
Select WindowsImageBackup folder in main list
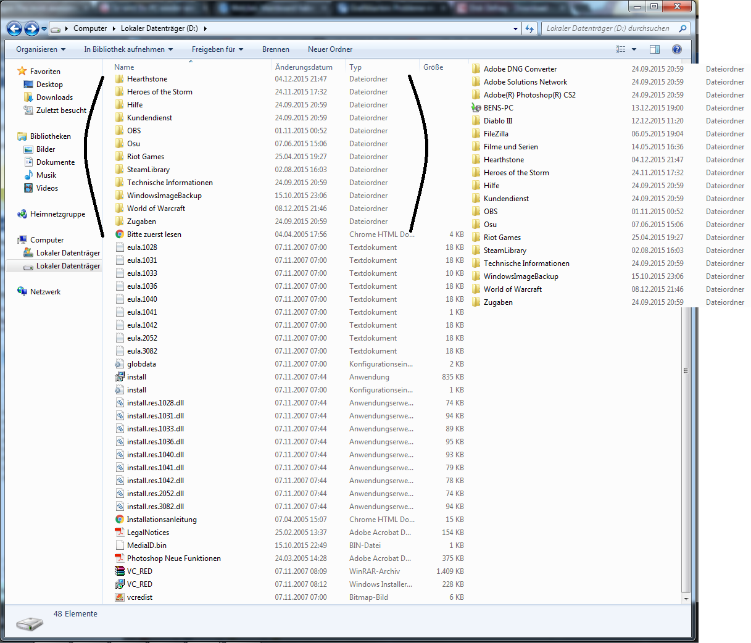pyautogui.click(x=164, y=196)
